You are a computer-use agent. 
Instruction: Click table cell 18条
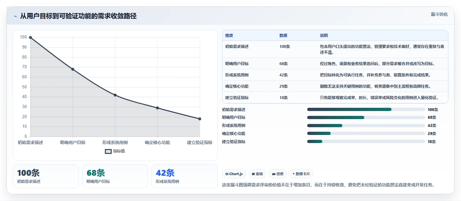pyautogui.click(x=284, y=98)
